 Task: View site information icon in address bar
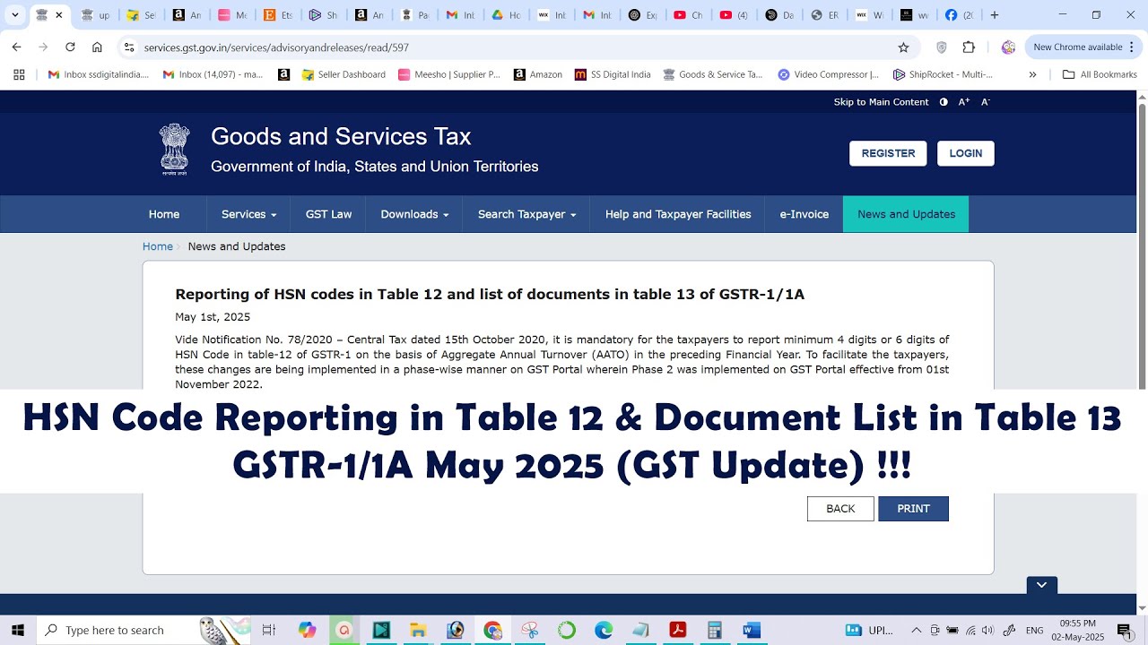(129, 47)
